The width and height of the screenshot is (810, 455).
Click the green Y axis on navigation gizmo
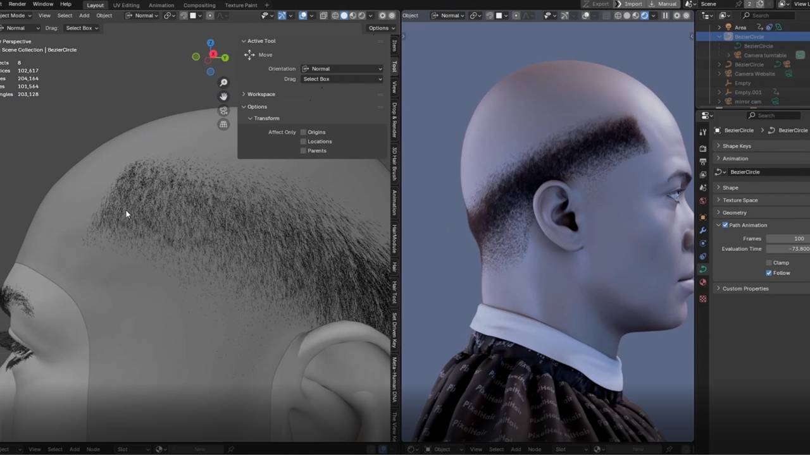pyautogui.click(x=225, y=58)
